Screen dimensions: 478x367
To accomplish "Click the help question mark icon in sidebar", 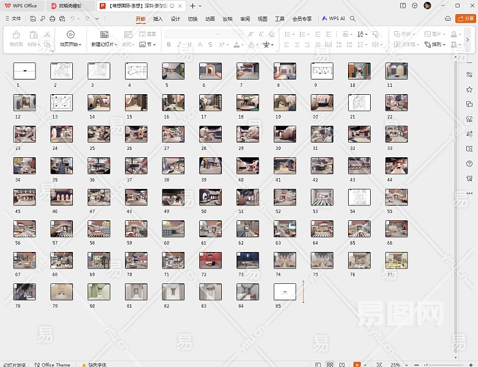I will coord(469,163).
